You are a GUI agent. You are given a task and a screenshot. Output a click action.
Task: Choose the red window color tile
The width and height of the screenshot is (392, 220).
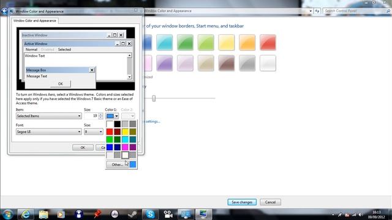click(x=268, y=43)
